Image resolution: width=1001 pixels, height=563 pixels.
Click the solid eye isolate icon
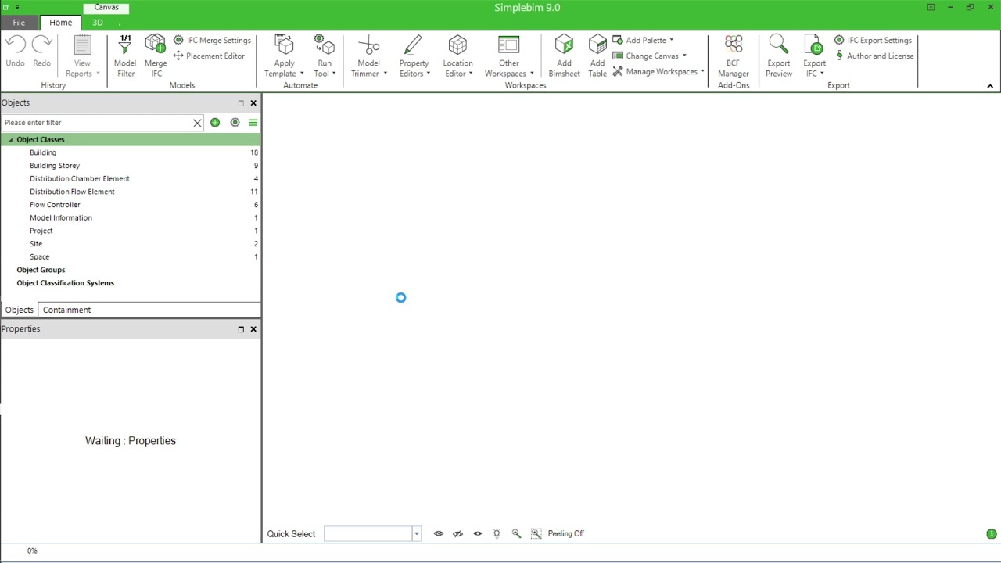coord(477,533)
